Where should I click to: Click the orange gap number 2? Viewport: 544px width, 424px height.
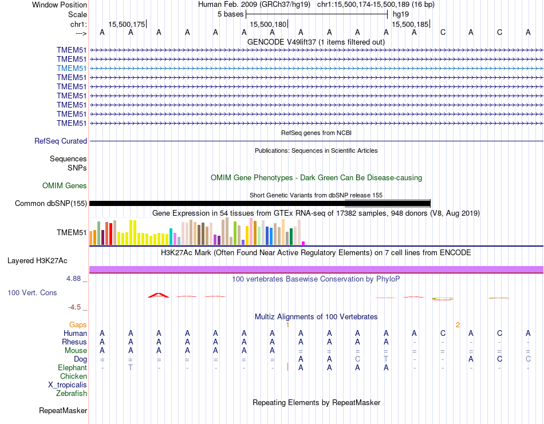(x=458, y=325)
